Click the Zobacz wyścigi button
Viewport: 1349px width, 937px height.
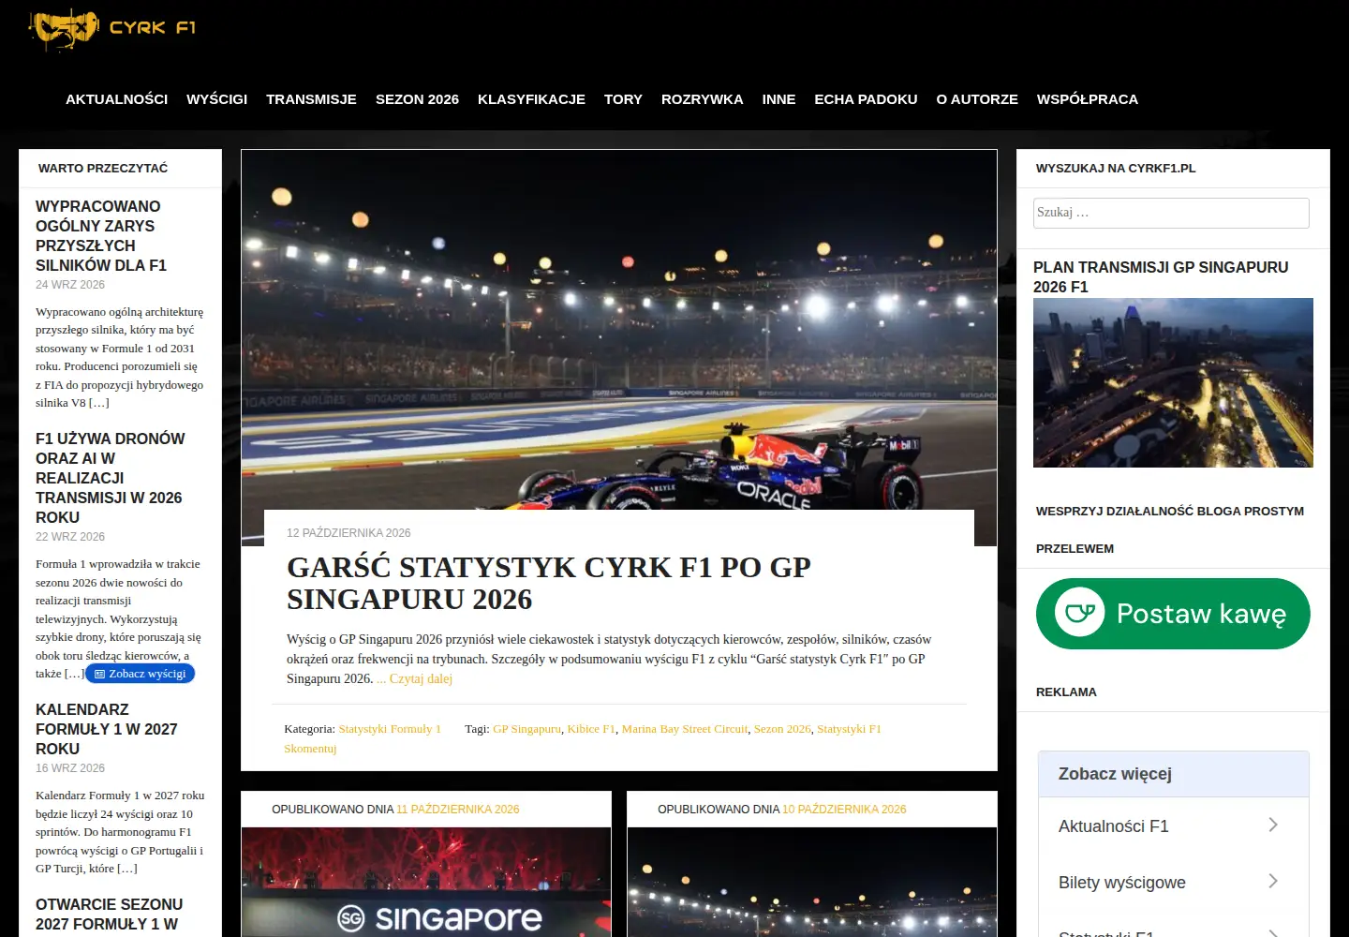141,674
